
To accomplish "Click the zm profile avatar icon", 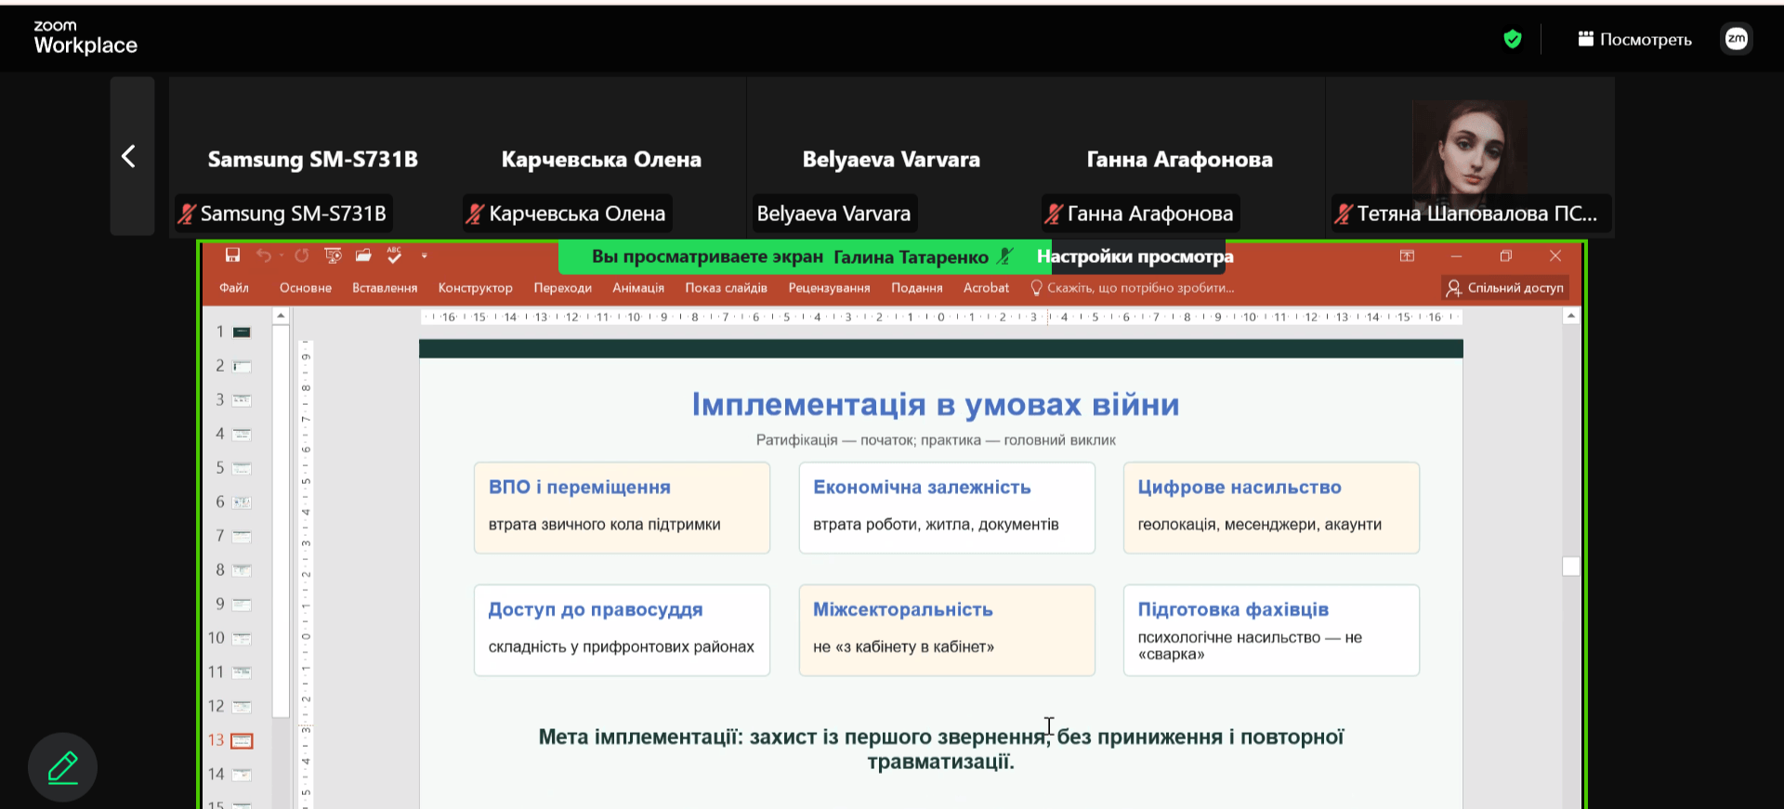I will coord(1737,39).
